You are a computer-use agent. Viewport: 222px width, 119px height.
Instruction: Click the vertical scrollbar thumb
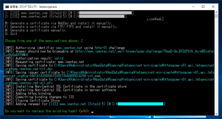(x=216, y=16)
